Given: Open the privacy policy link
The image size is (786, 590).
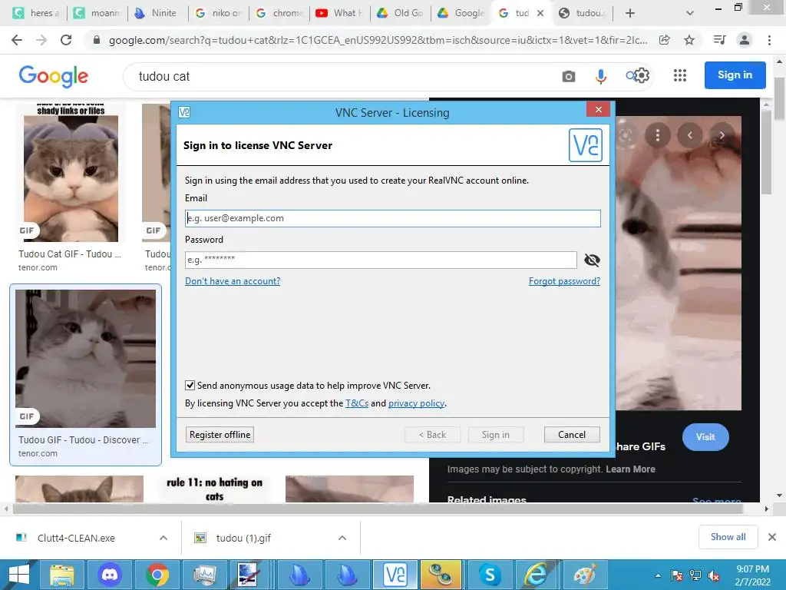Looking at the screenshot, I should click(417, 403).
